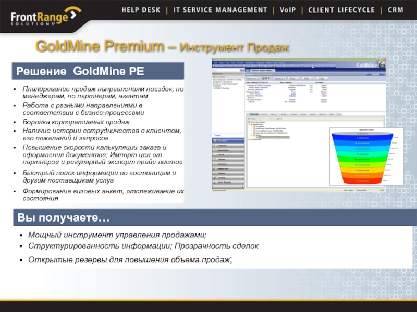Select IT SERVICE MANAGEMENT in the header

coord(220,10)
